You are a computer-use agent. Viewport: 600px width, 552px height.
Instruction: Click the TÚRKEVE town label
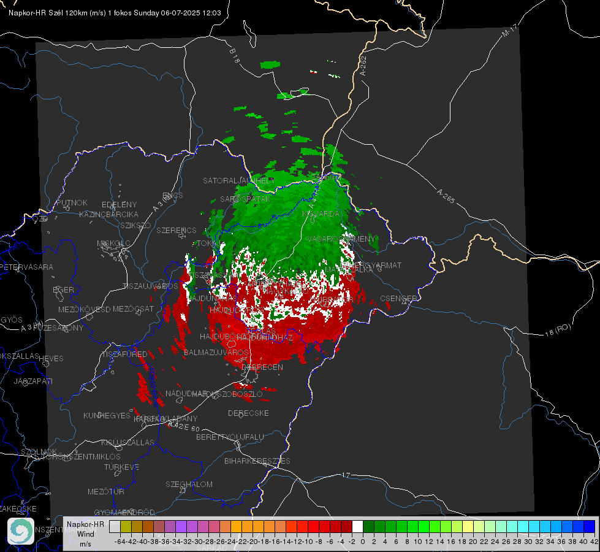[122, 467]
